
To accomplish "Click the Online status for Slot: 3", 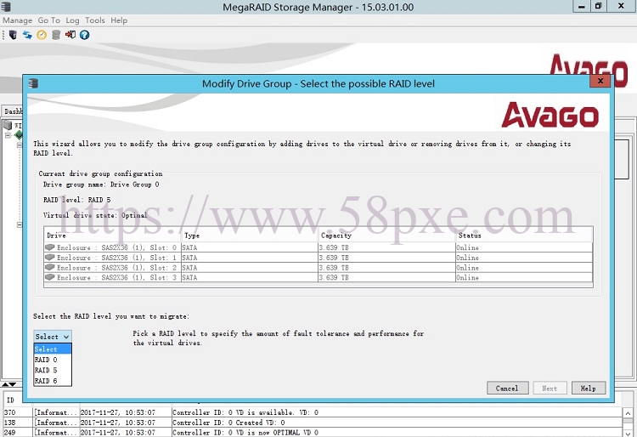I will tap(524, 278).
